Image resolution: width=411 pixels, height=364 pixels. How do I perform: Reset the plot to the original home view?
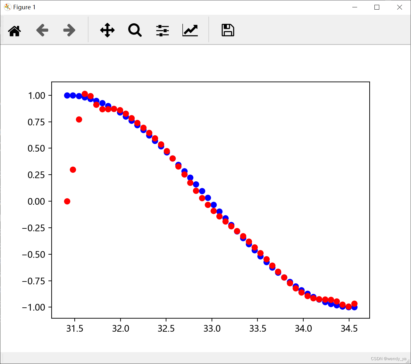point(14,30)
